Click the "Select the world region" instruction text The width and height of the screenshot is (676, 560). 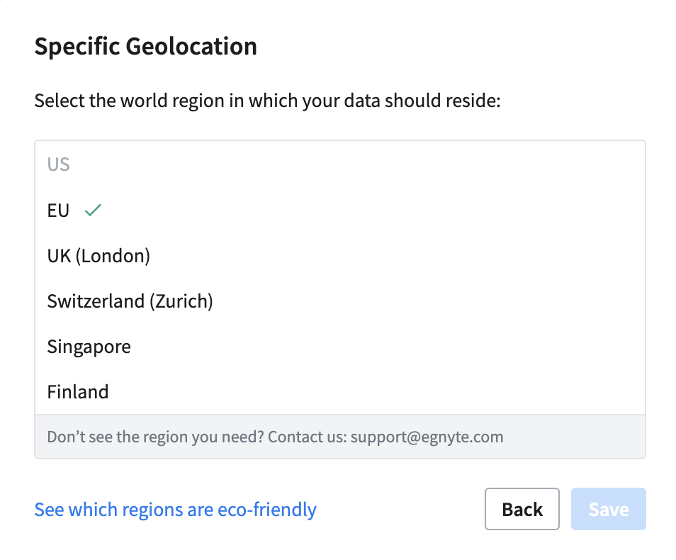click(267, 101)
